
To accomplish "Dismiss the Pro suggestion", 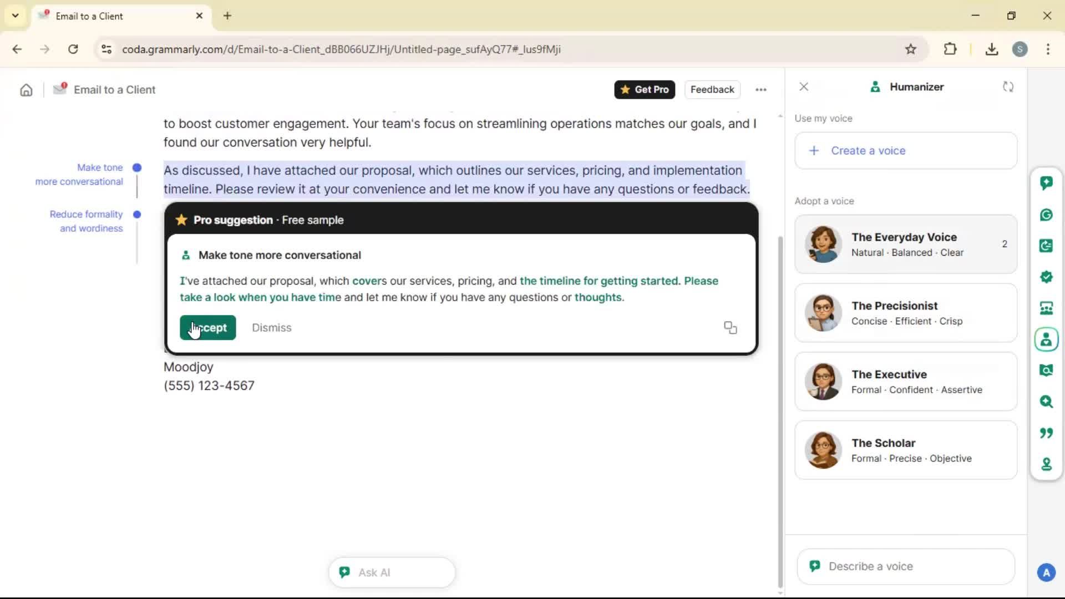I will tap(271, 328).
